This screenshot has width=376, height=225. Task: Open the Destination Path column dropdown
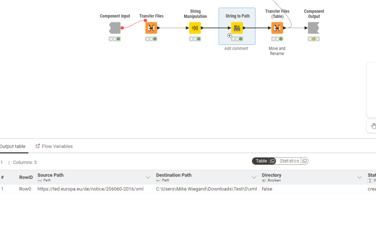(254, 177)
